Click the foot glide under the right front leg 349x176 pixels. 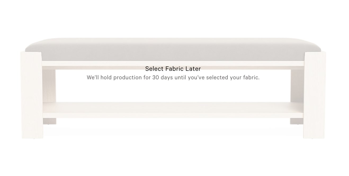[x=312, y=139]
